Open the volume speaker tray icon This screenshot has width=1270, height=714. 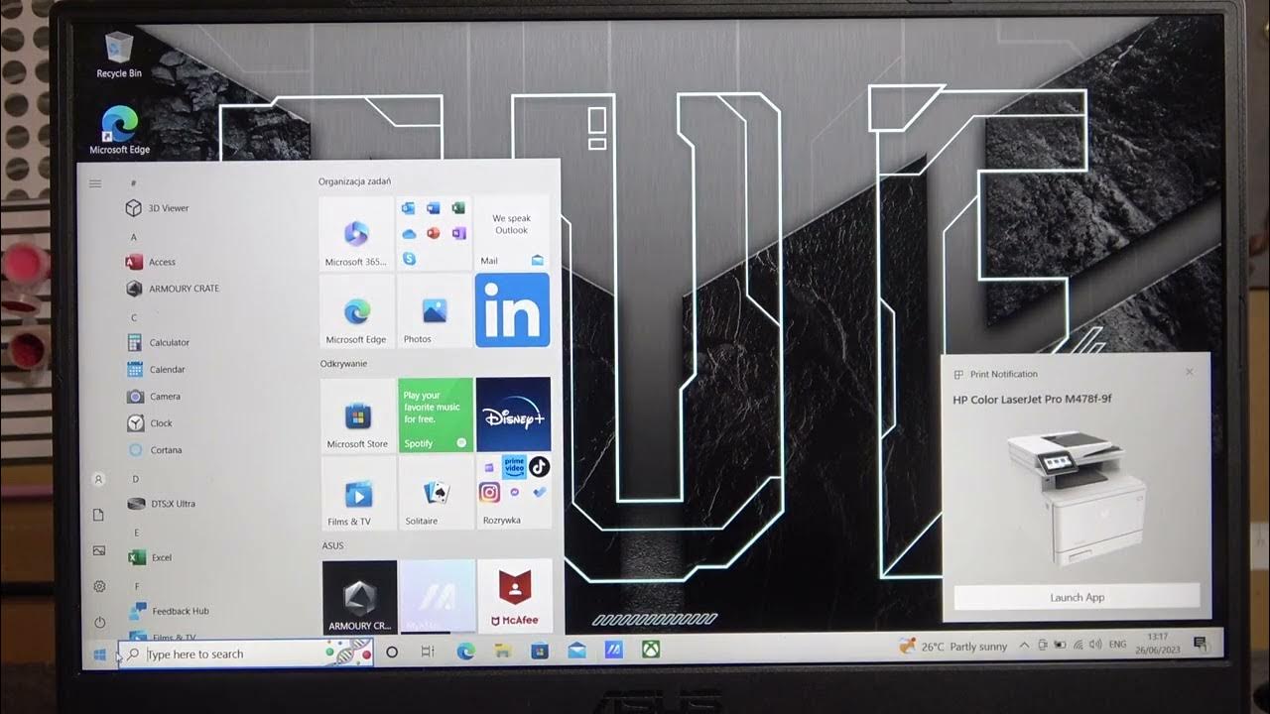[x=1094, y=645]
